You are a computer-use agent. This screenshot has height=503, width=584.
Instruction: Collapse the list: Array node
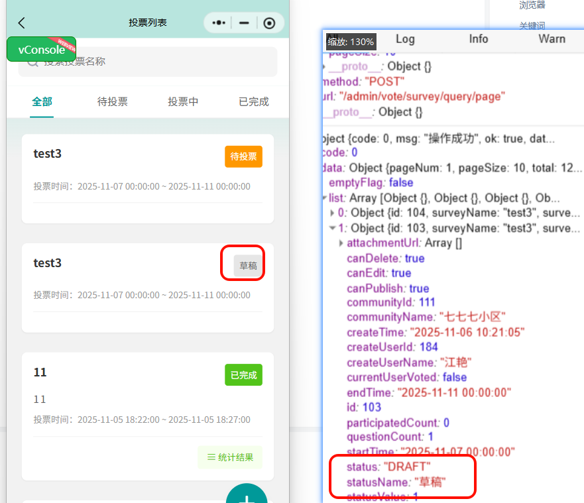(x=324, y=198)
